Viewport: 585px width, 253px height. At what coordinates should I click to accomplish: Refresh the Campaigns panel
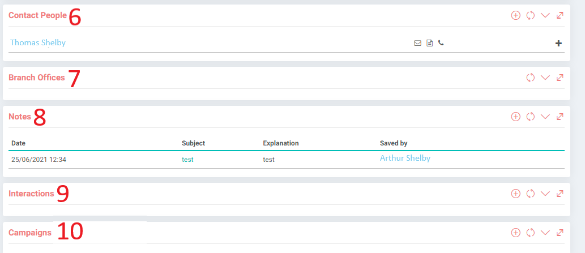(531, 233)
